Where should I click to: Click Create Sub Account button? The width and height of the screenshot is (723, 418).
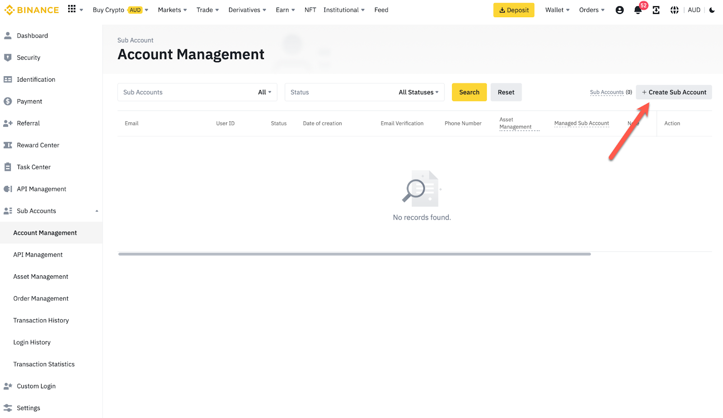coord(674,92)
